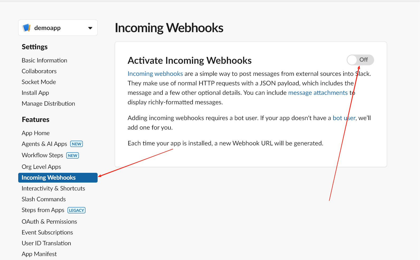Go to Org Level Apps
Screen dimensions: 420x260
41,167
